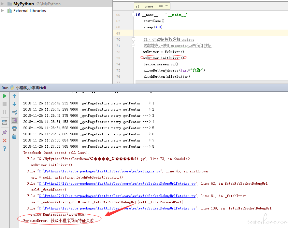The image size is (288, 228).
Task: Jump down the stack trace with down arrow
Action: (14, 104)
